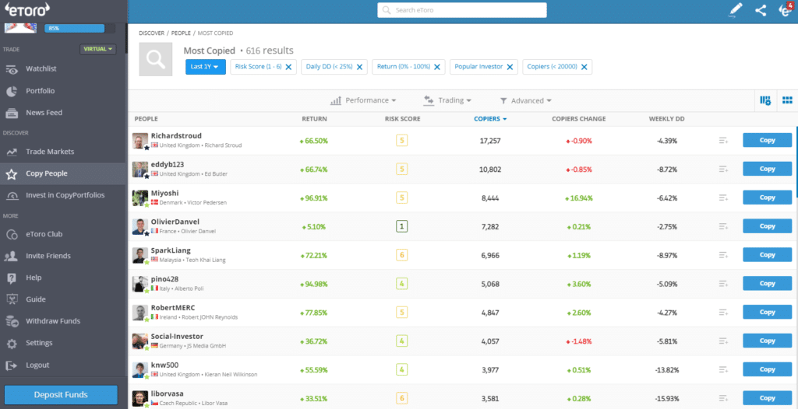Image resolution: width=798 pixels, height=409 pixels.
Task: Remove the Popular Investor filter
Action: coord(510,67)
